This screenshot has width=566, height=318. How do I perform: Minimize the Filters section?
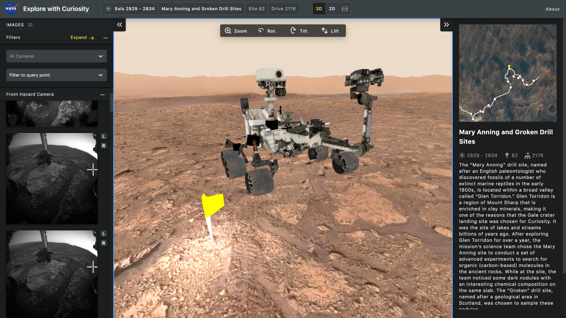[106, 38]
